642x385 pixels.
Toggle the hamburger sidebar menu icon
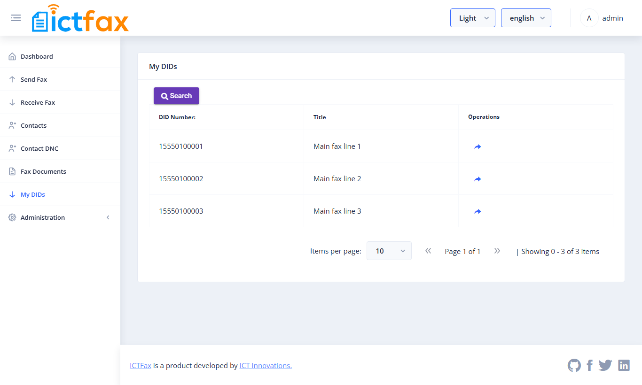pos(16,18)
